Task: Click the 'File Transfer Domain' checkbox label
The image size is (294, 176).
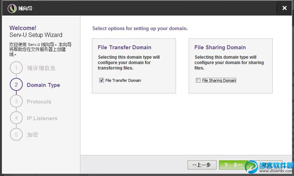Action: point(123,80)
